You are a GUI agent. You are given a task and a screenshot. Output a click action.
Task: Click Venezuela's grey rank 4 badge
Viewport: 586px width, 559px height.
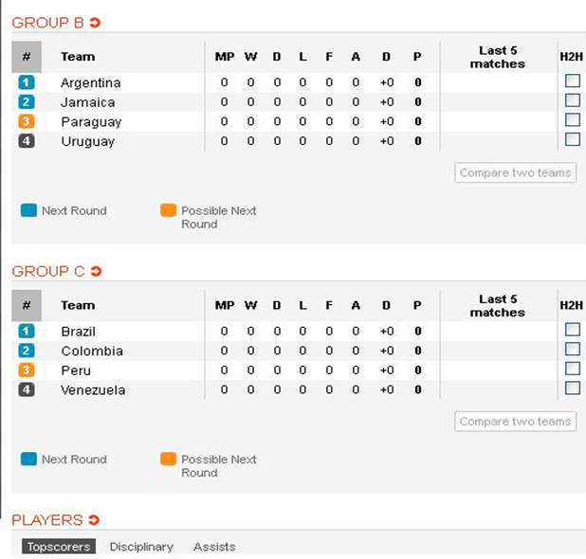[x=27, y=389]
